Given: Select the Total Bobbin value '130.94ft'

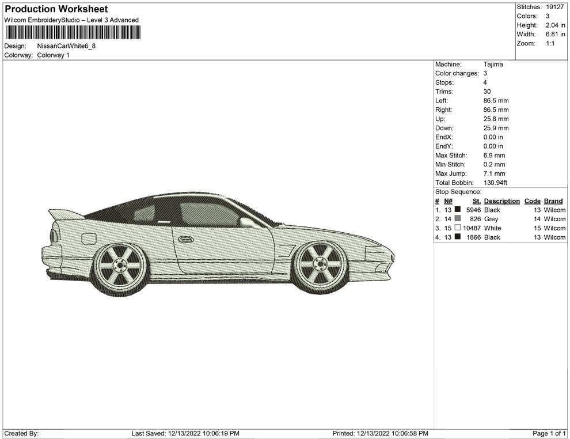Looking at the screenshot, I should pyautogui.click(x=496, y=183).
